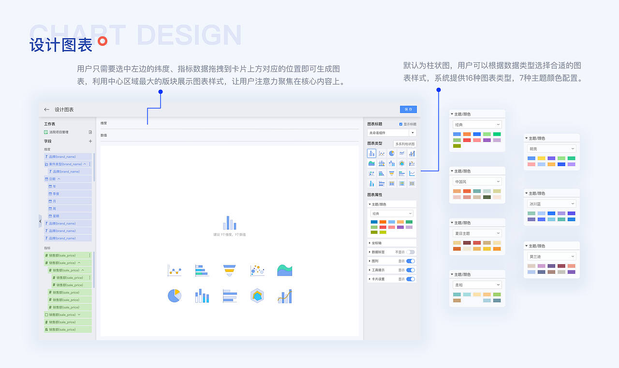Viewport: 619px width, 368px height.
Task: Click the bubble chart thumbnail in the canvas
Action: coord(257,270)
